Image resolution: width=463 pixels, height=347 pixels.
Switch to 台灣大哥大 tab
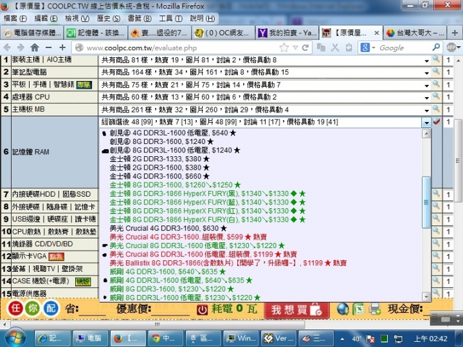pyautogui.click(x=415, y=33)
